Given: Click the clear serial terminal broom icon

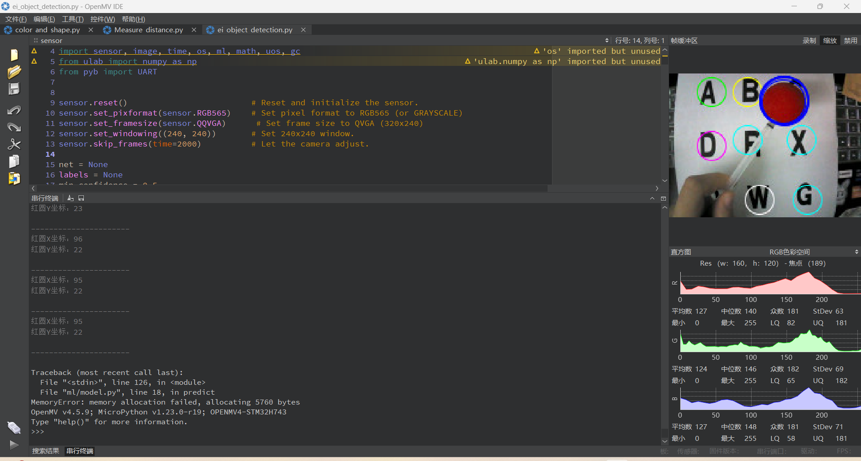Looking at the screenshot, I should [70, 198].
